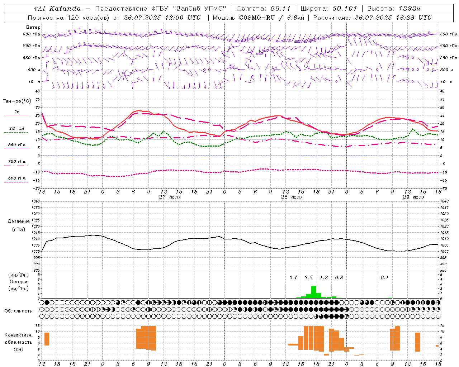Screen dimensions: 459x367
Task: Click the station name rAl_Katanda in title
Action: pos(58,9)
